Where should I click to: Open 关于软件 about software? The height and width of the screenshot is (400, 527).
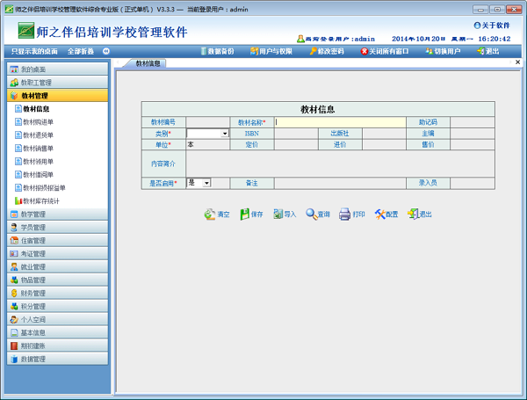click(492, 25)
